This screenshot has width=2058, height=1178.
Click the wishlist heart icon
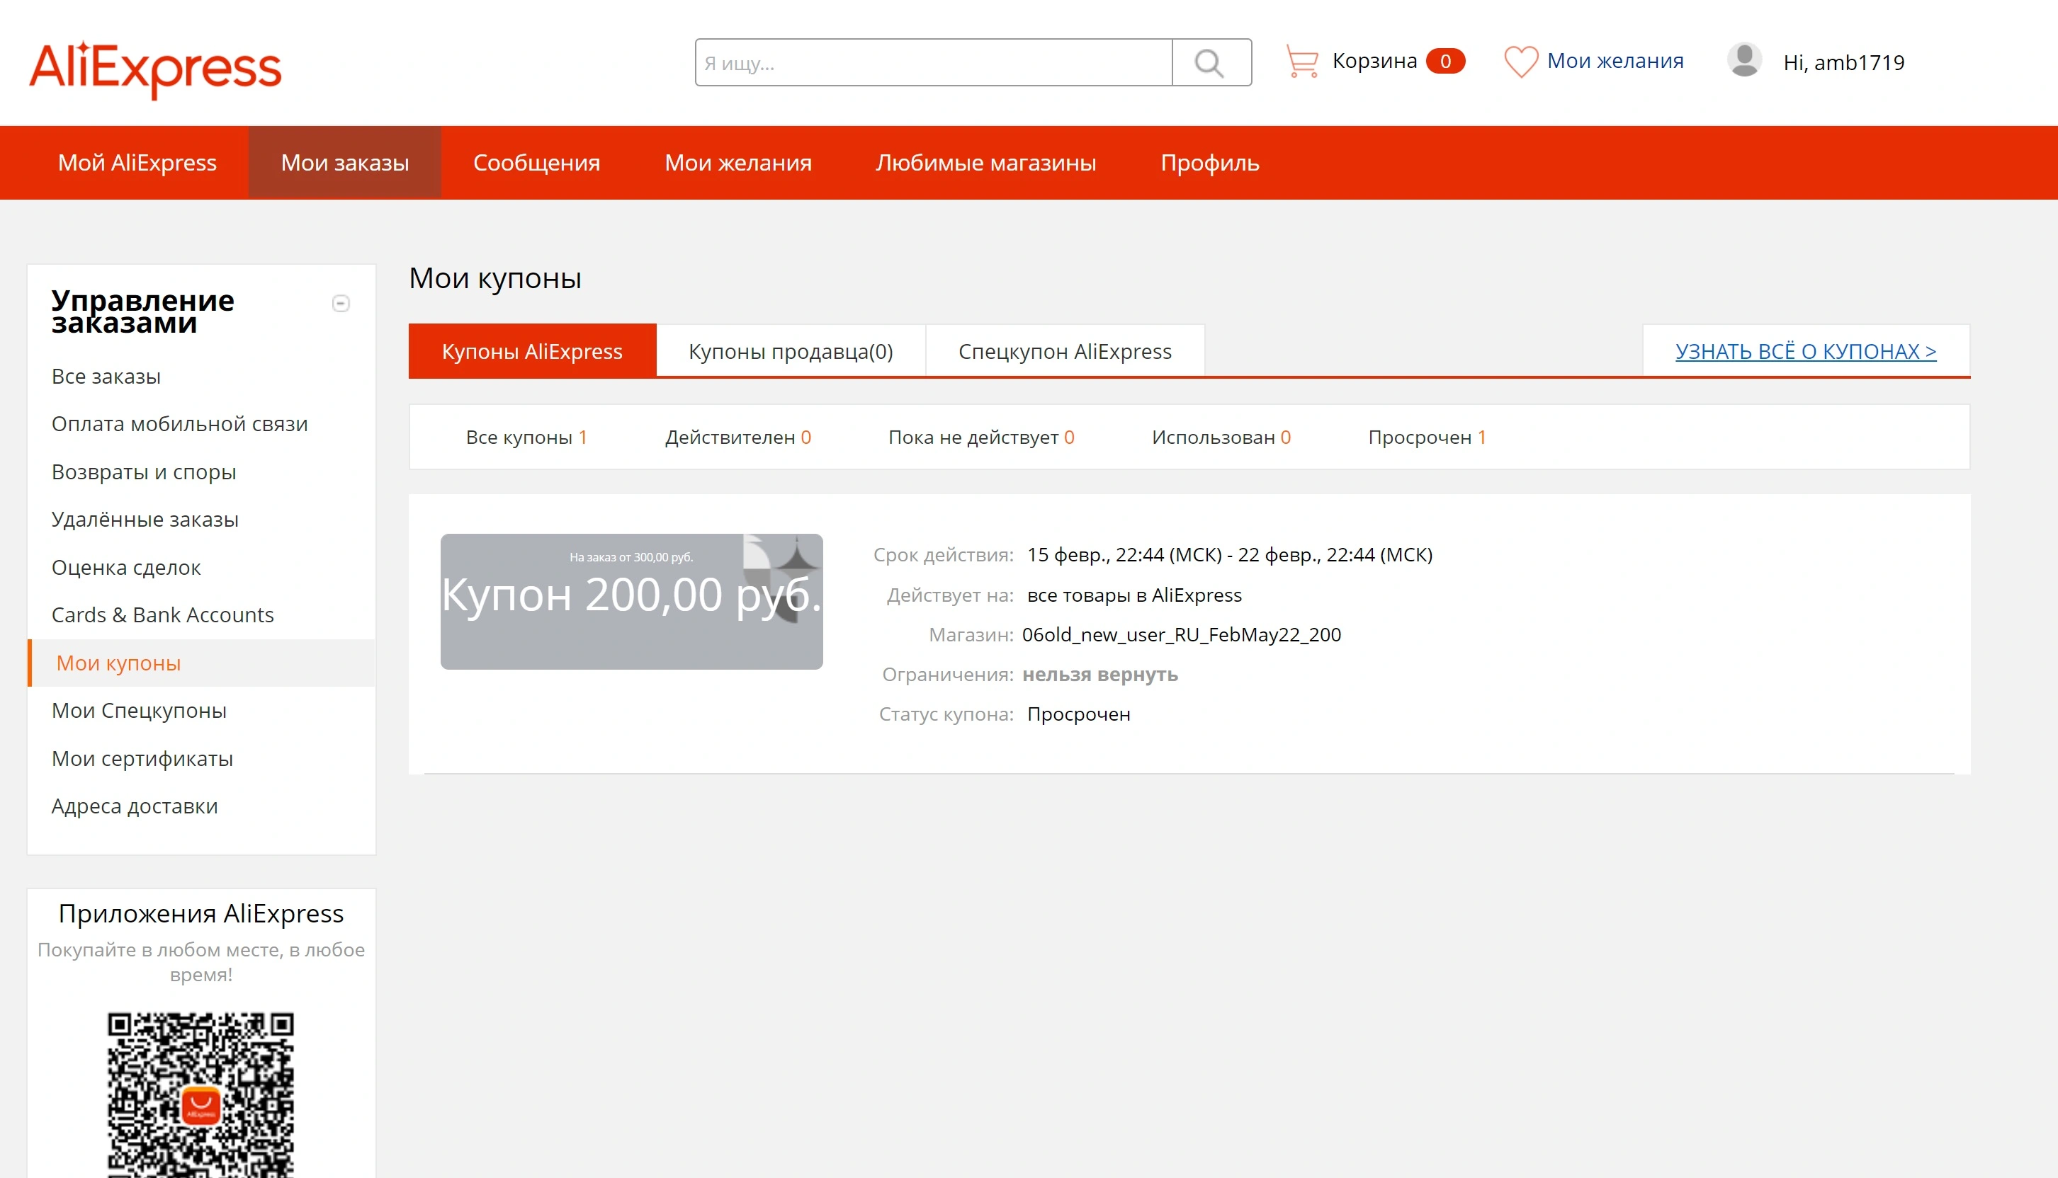tap(1520, 62)
